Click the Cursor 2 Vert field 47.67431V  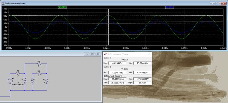[142, 72]
